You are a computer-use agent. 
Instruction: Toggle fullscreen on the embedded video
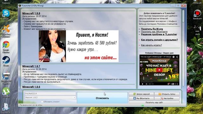tap(177, 84)
